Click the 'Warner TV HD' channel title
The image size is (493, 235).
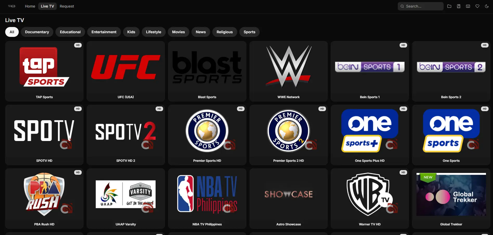(370, 224)
